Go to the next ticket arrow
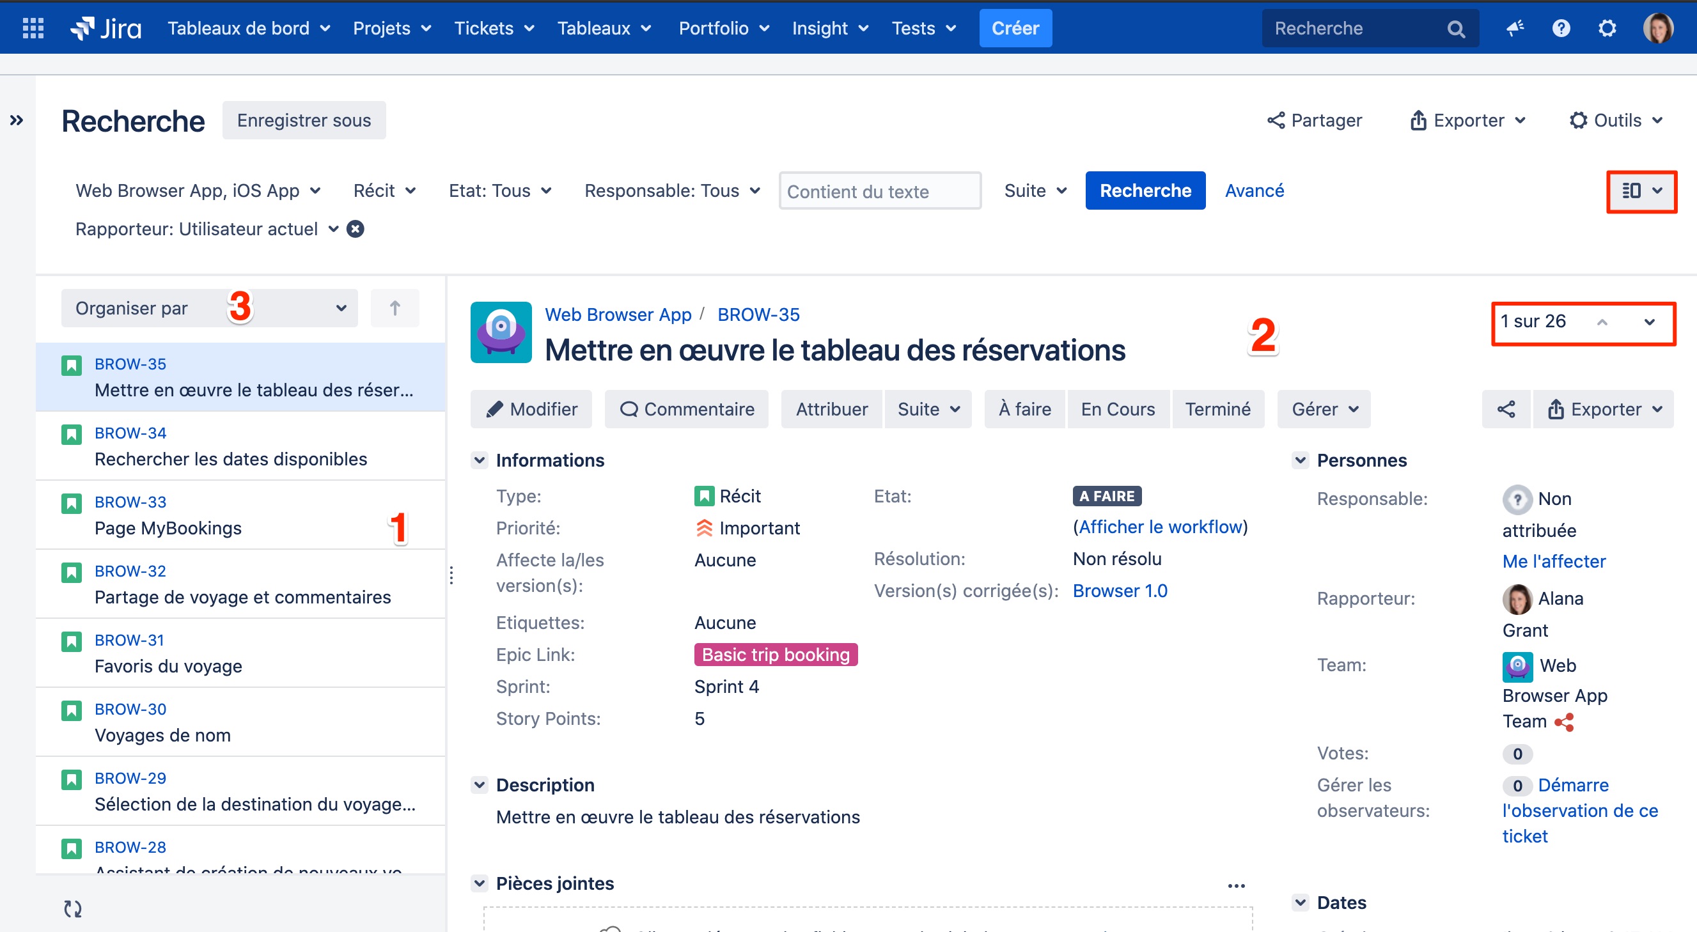This screenshot has width=1697, height=932. (1649, 322)
